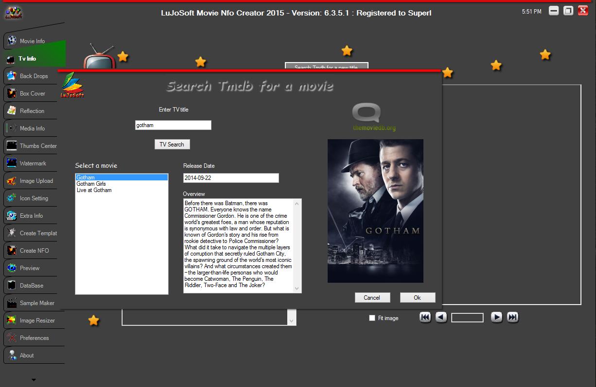
Task: Open Create Template icon
Action: (x=12, y=233)
